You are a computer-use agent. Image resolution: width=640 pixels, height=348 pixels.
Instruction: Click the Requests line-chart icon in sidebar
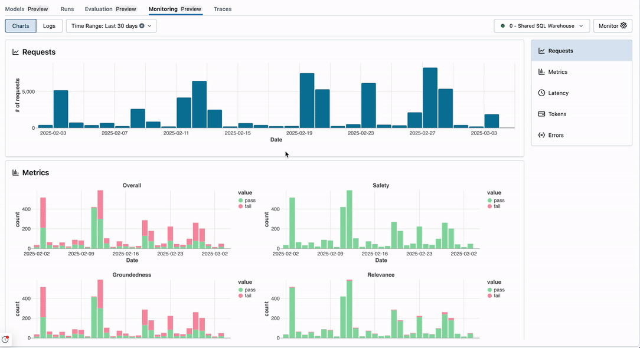tap(541, 51)
